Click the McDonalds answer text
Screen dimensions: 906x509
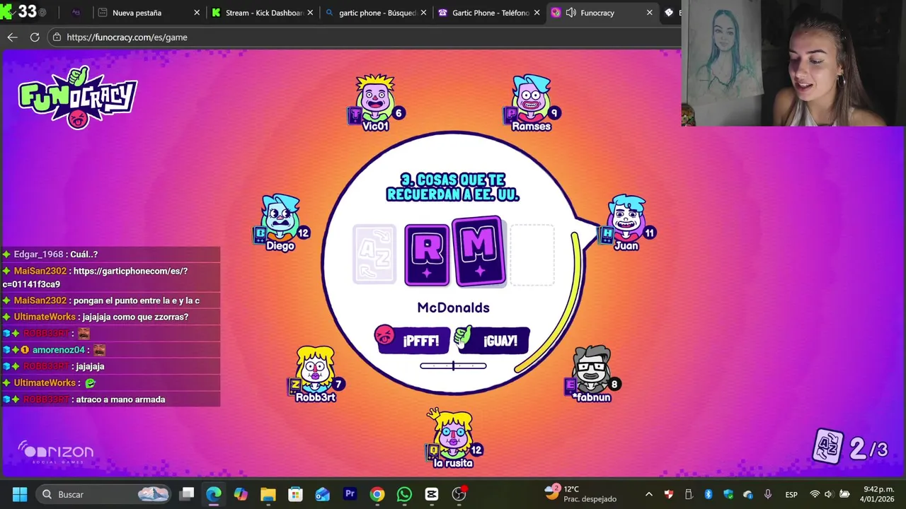[x=453, y=308]
